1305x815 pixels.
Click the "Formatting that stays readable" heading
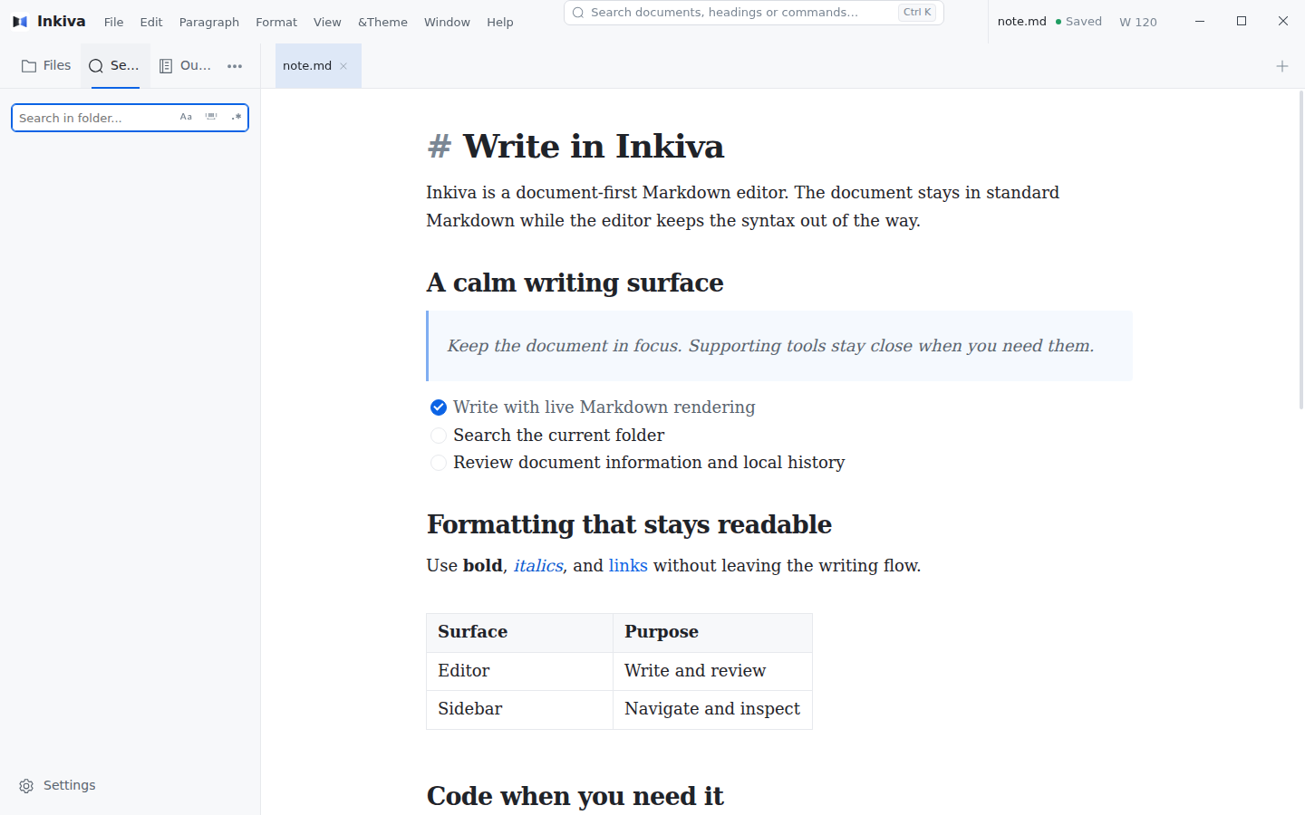pos(630,524)
